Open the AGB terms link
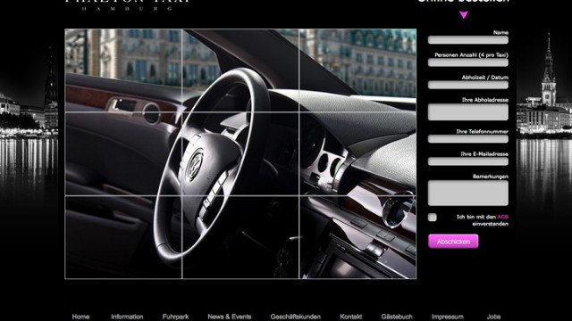This screenshot has height=321, width=572. pos(502,217)
